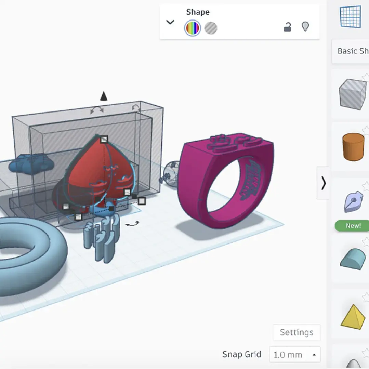Select the Hole striped swatch
Image resolution: width=369 pixels, height=369 pixels.
211,28
